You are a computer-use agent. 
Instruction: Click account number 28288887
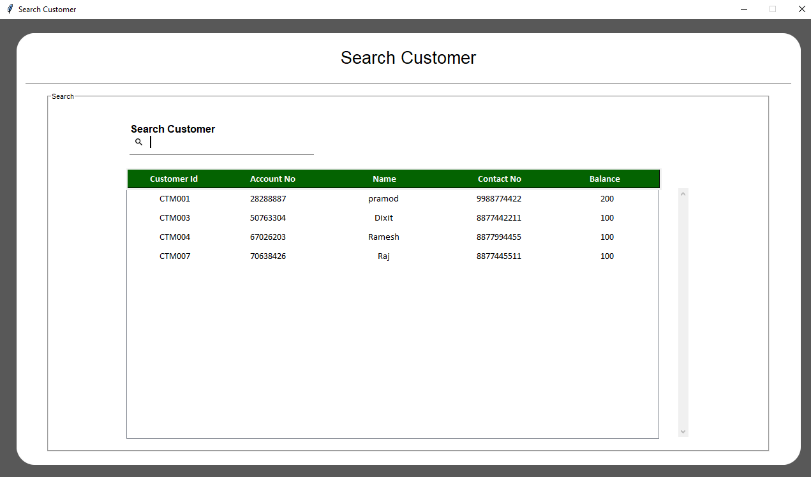[268, 199]
